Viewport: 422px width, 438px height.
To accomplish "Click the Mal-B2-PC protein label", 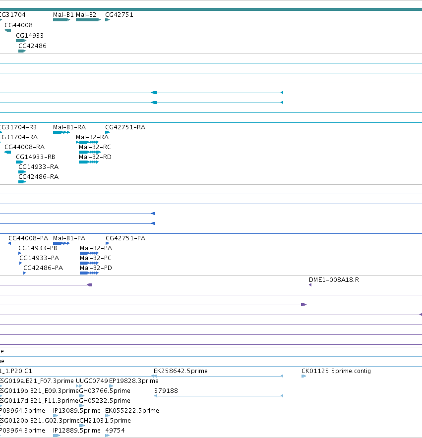I will tap(96, 258).
